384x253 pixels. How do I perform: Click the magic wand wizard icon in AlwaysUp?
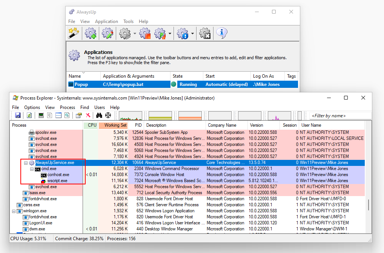74,33
